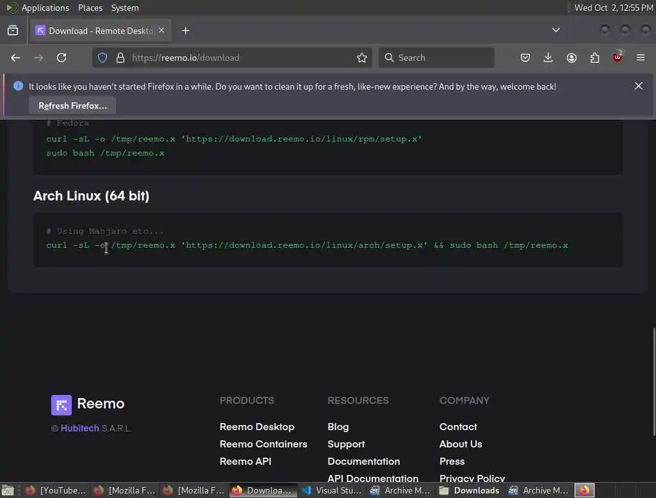Open Reemo API footer link

tap(245, 462)
